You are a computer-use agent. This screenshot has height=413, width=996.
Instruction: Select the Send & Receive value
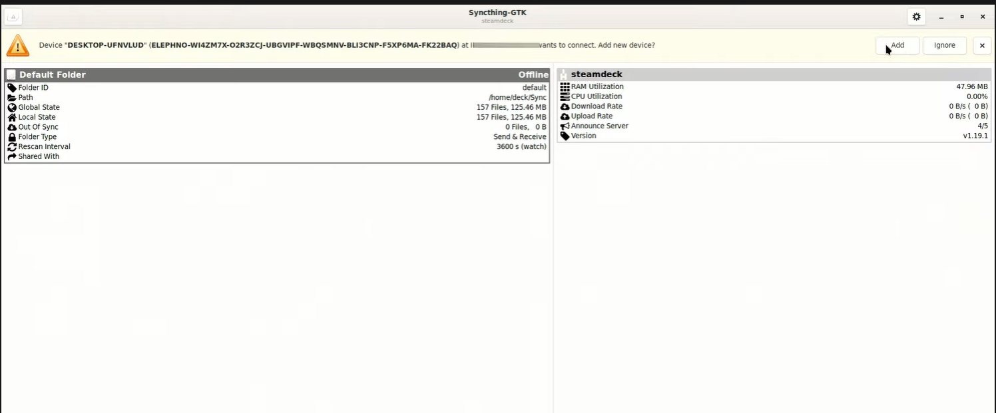tap(520, 137)
